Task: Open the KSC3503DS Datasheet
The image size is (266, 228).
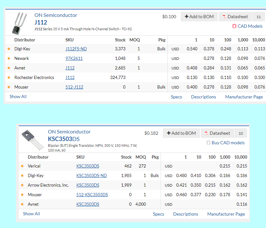Action: pos(217,133)
